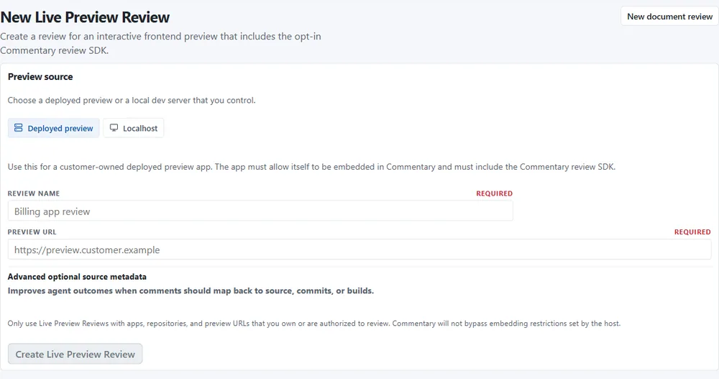Open New document review
The height and width of the screenshot is (379, 719).
[x=669, y=17]
